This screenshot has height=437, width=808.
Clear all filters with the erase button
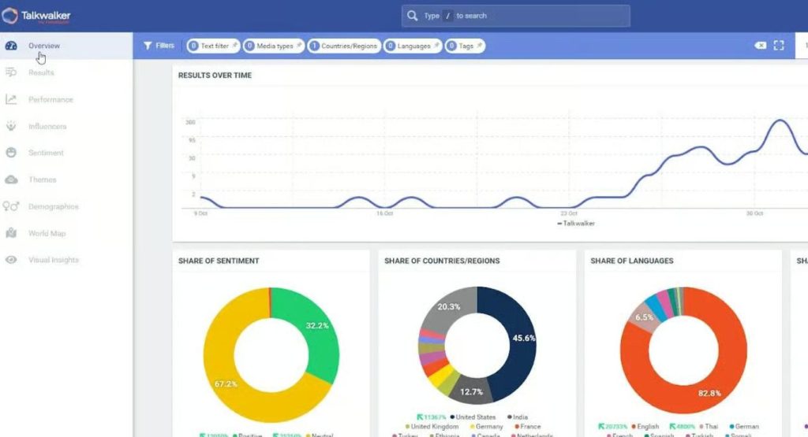[x=761, y=46]
